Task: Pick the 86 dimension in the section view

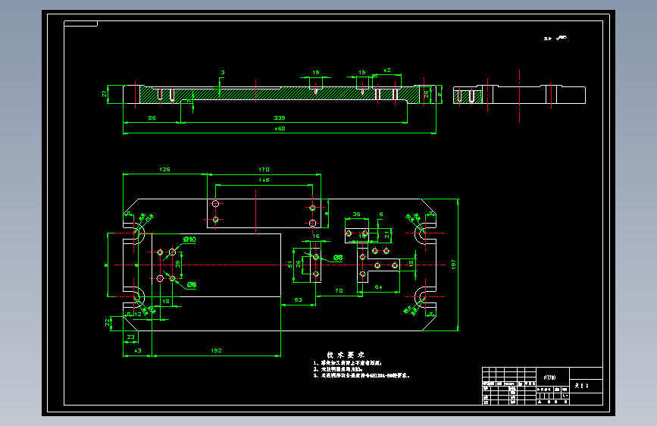Action: [152, 117]
